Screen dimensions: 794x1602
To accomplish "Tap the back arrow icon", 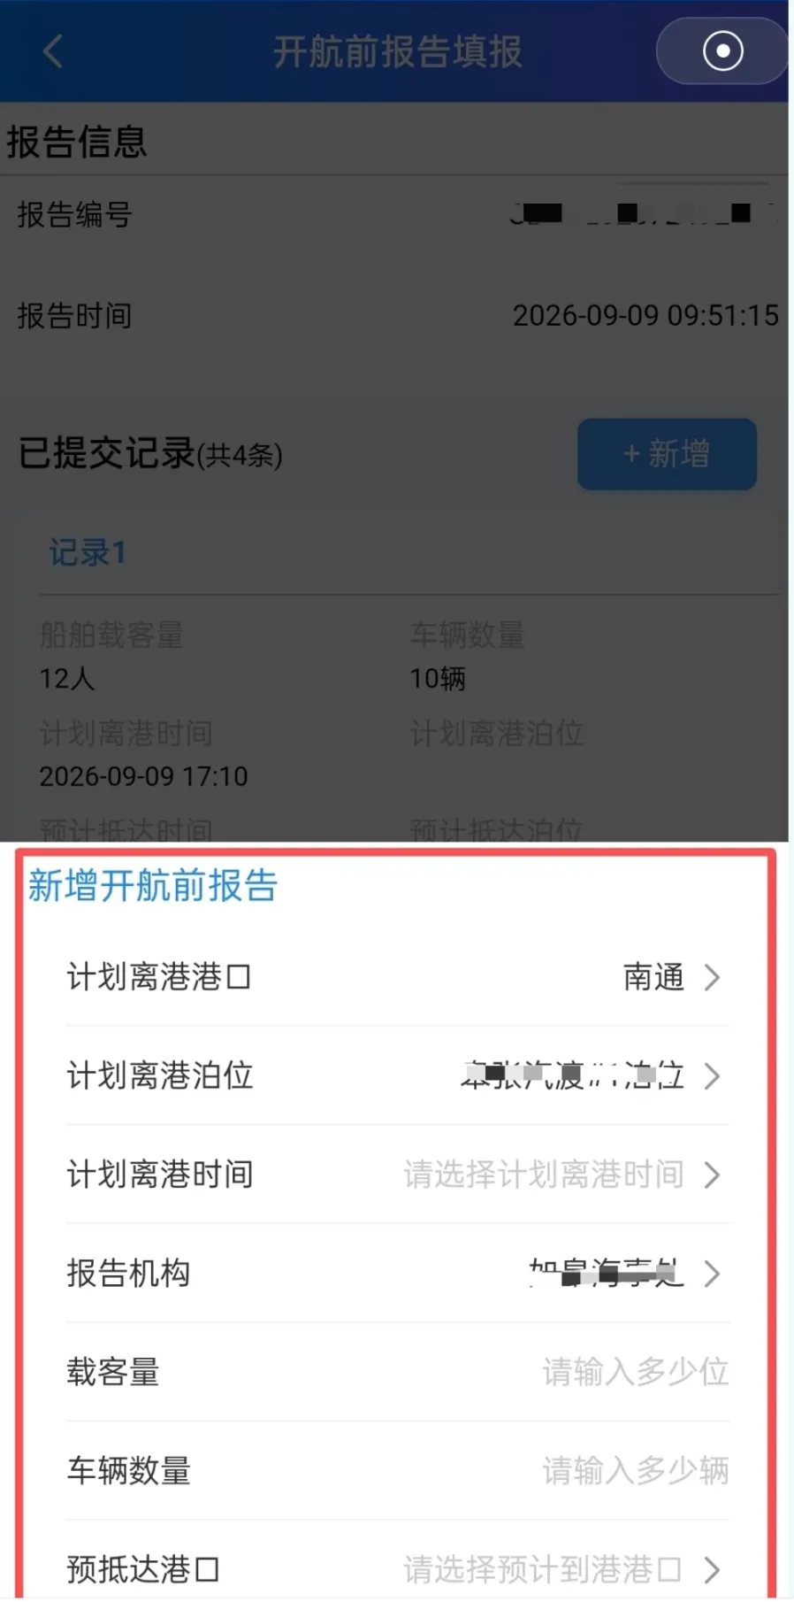I will click(x=53, y=51).
